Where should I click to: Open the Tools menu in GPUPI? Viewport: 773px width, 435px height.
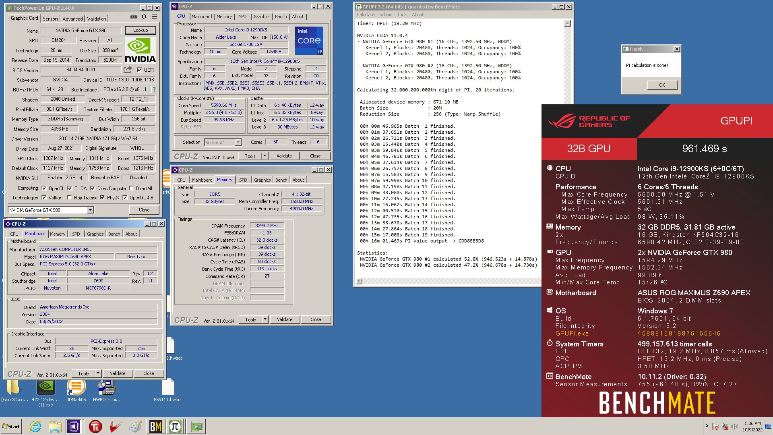click(402, 14)
